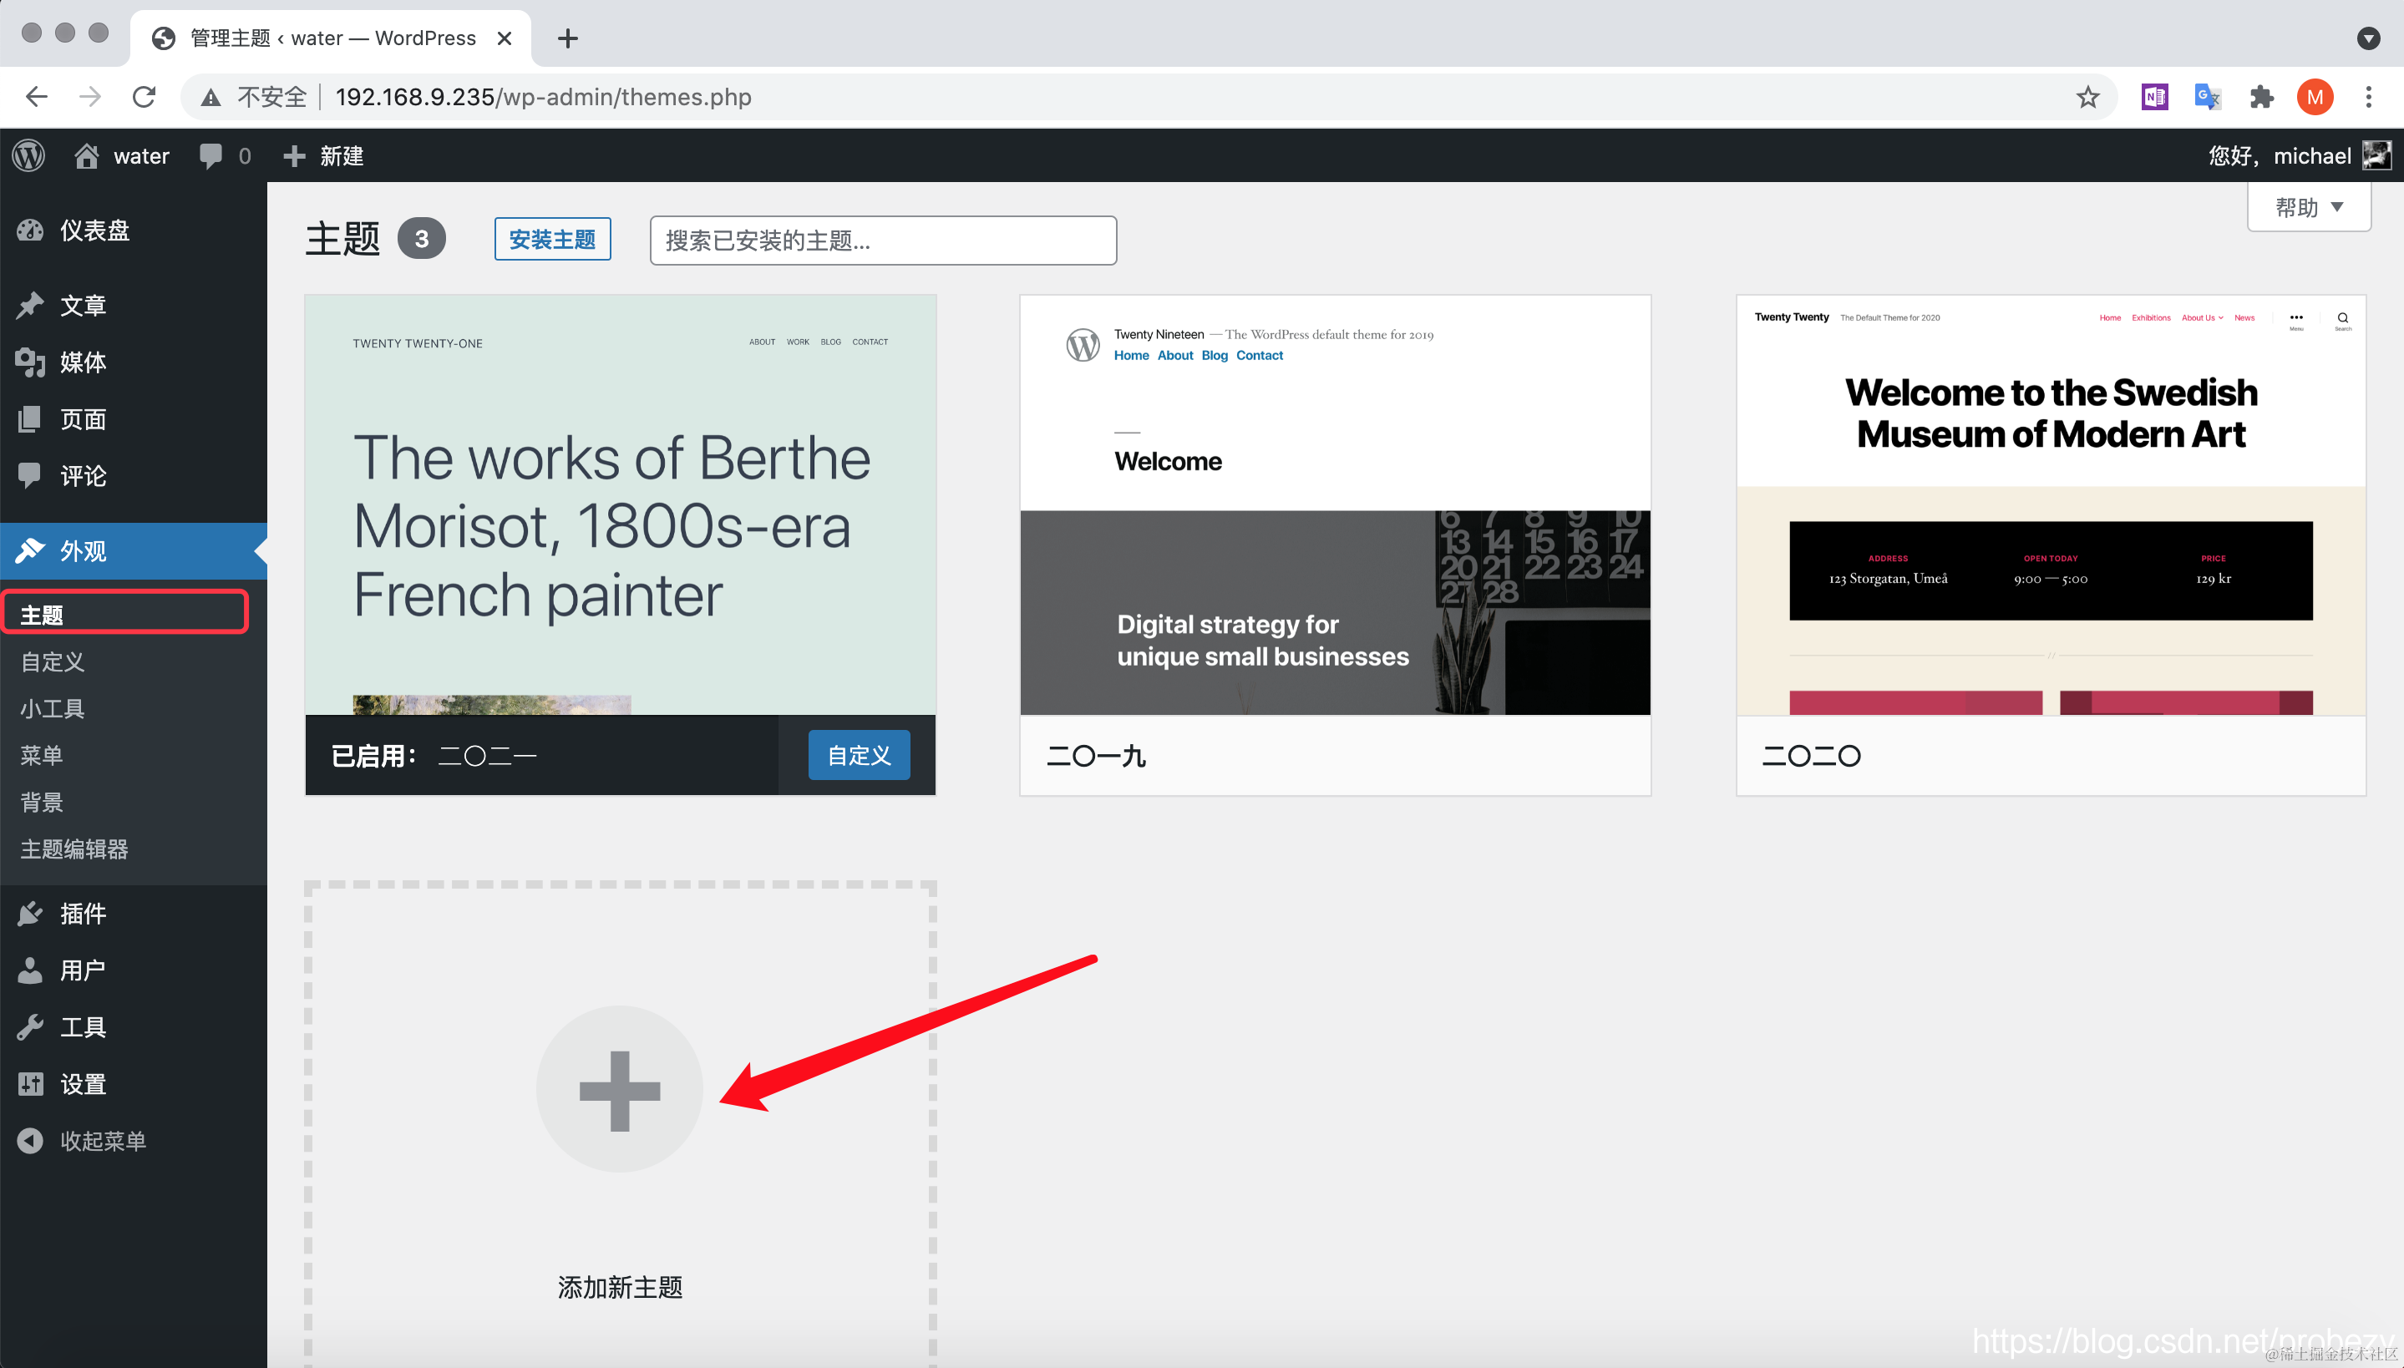
Task: Open the comments bubble icon in admin bar
Action: point(210,156)
